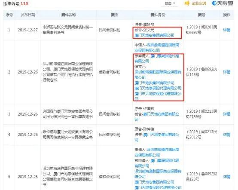Select date cell 2019-12-25
The height and width of the screenshot is (190, 238).
pos(28,177)
